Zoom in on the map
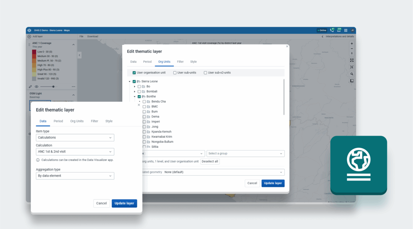The image size is (413, 229). [x=352, y=44]
